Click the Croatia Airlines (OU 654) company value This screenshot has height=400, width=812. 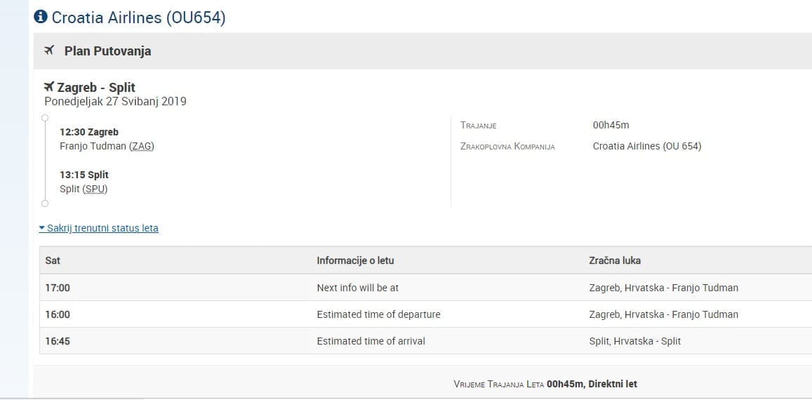646,146
